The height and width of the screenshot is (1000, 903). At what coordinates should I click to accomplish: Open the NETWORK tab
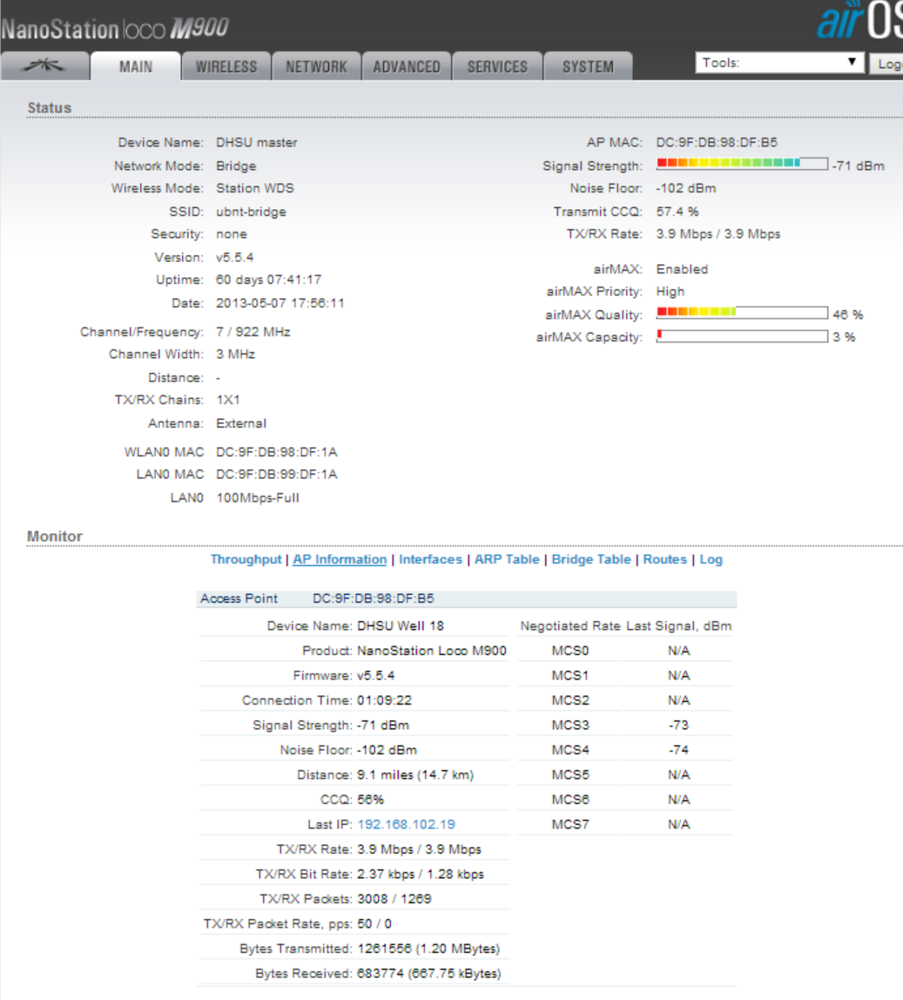[316, 67]
